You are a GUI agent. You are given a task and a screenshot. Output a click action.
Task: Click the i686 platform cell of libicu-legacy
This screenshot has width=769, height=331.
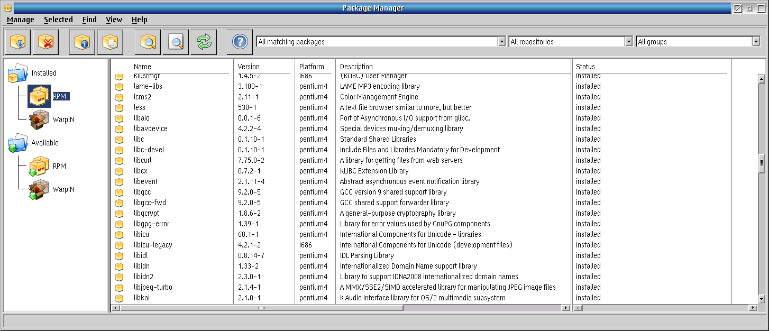pos(306,245)
